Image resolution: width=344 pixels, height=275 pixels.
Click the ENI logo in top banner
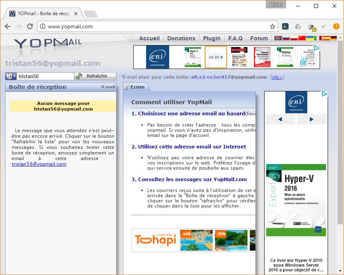coord(158,57)
